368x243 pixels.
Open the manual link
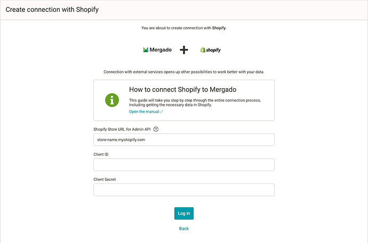(144, 112)
